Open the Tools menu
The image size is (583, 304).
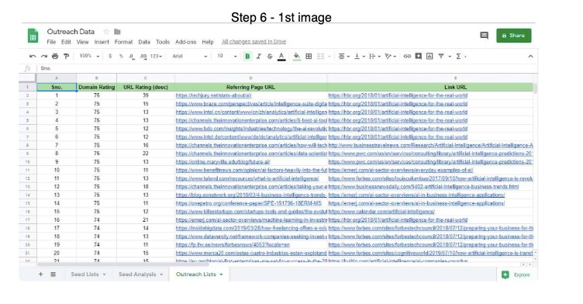point(163,42)
